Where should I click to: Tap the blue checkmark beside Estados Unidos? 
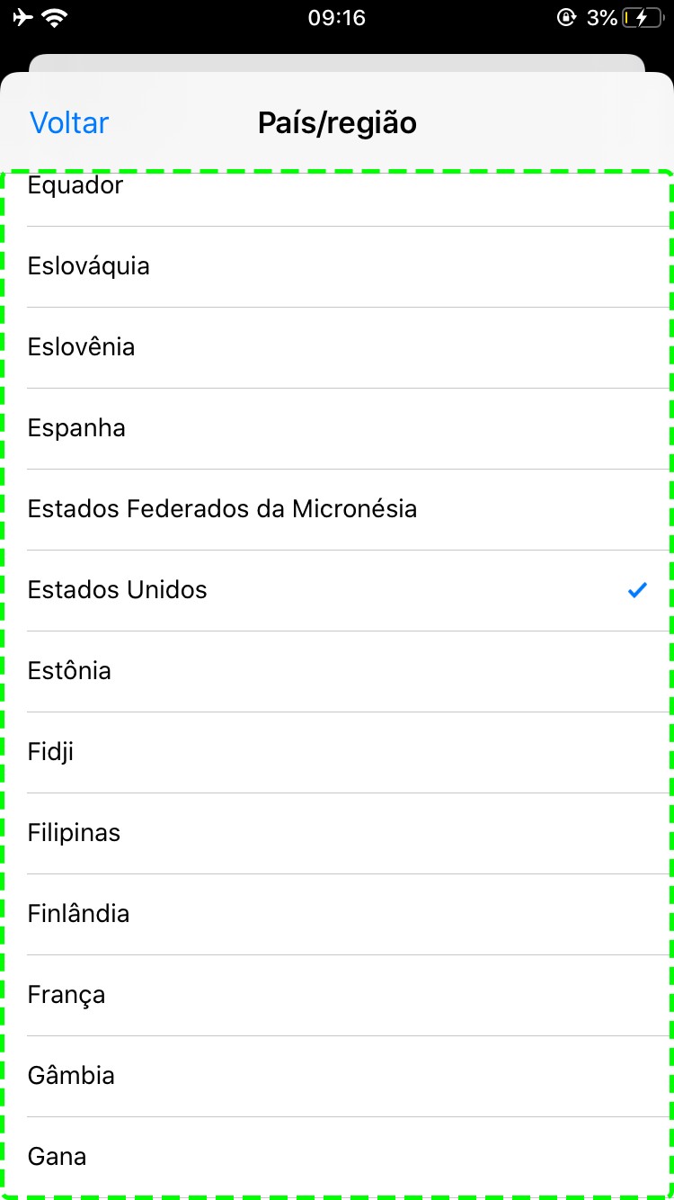click(637, 590)
